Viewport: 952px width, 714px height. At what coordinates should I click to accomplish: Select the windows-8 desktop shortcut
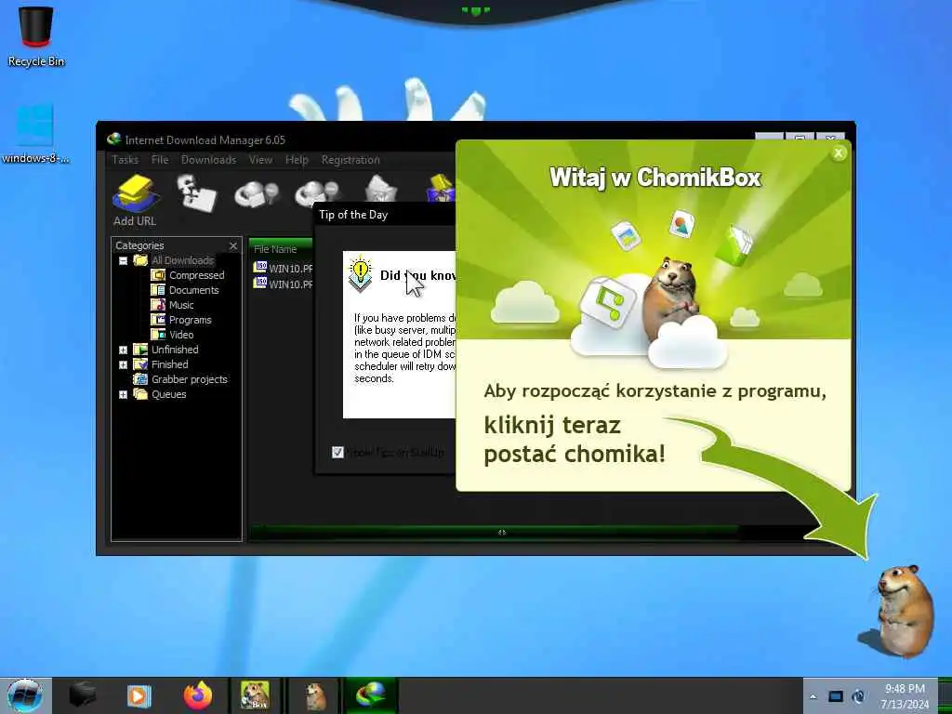[35, 134]
